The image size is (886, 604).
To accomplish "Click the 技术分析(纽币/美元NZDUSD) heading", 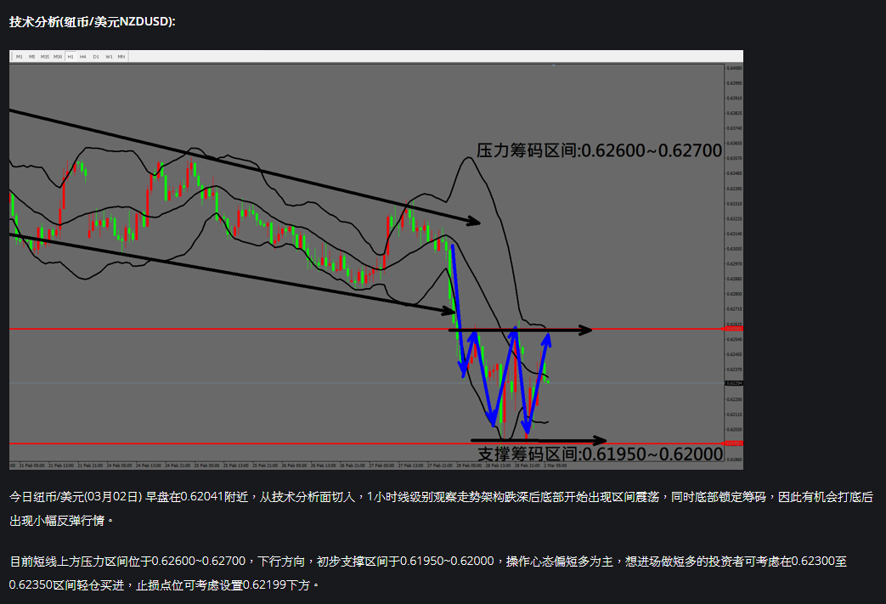I will (x=93, y=21).
